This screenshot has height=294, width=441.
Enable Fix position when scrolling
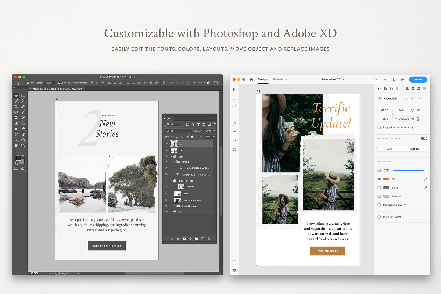379,128
